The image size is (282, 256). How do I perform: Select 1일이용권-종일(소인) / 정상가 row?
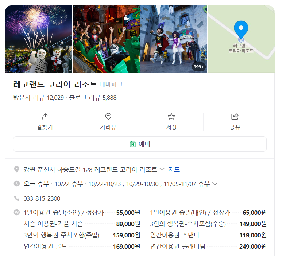(82, 213)
